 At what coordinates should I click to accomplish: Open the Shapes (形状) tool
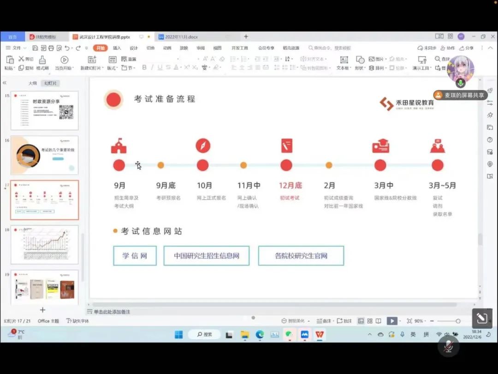(x=360, y=60)
